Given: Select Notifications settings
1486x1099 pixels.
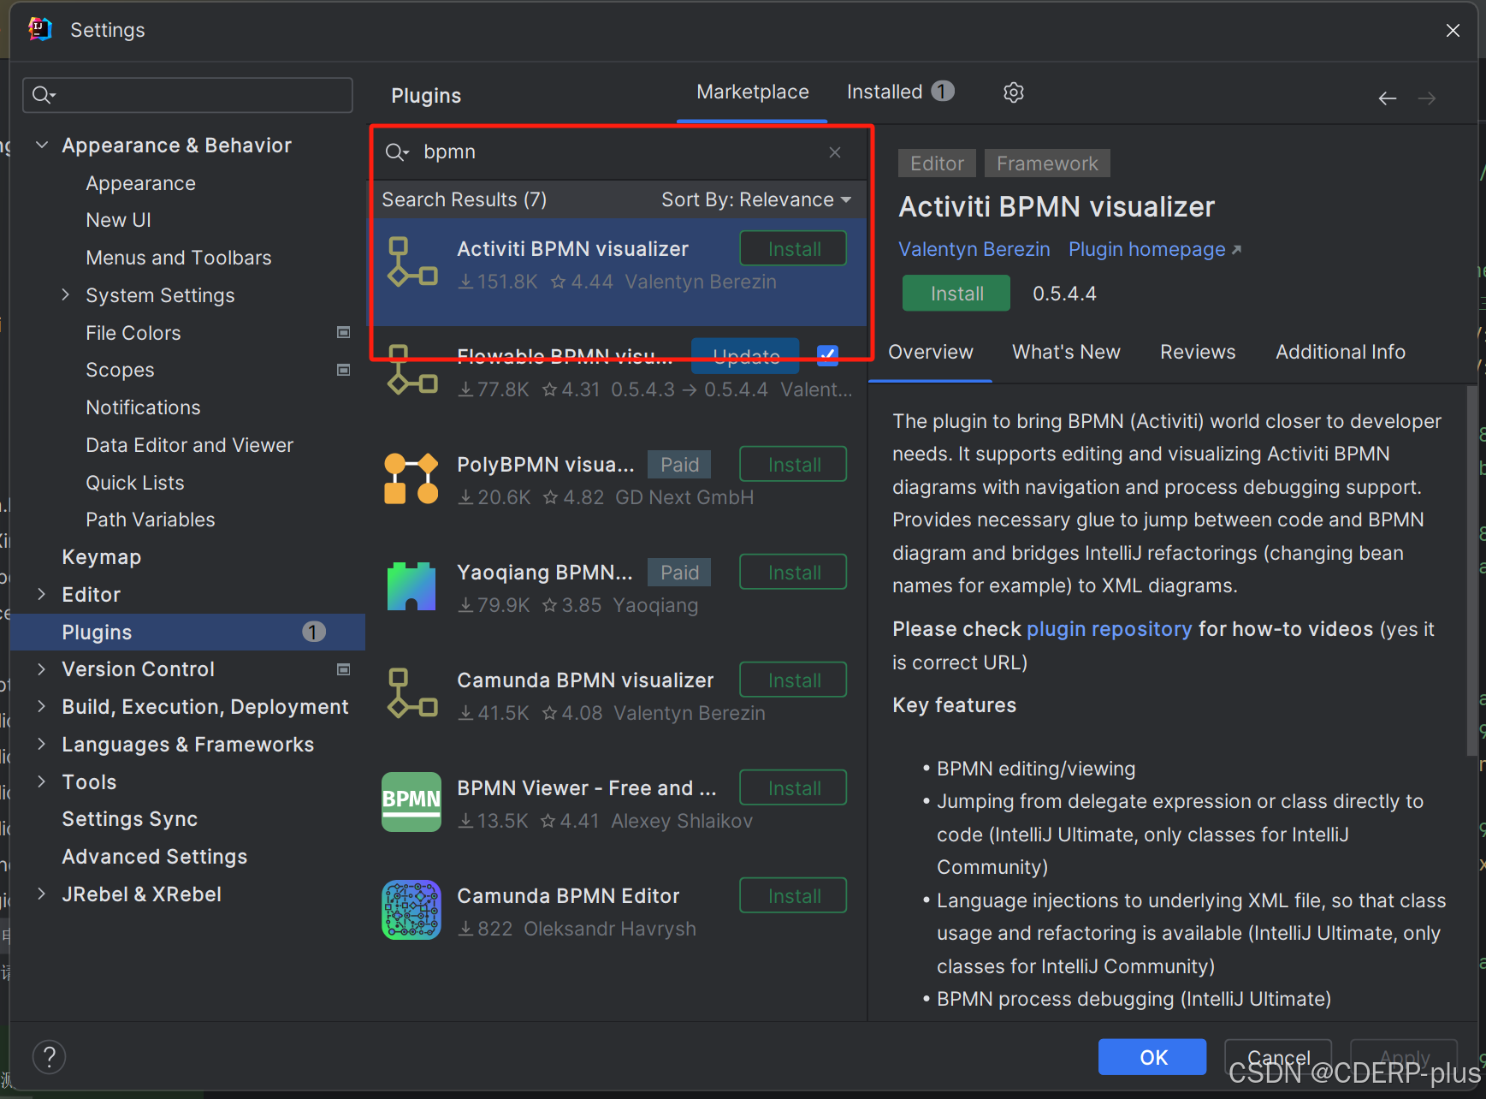Looking at the screenshot, I should click(143, 407).
